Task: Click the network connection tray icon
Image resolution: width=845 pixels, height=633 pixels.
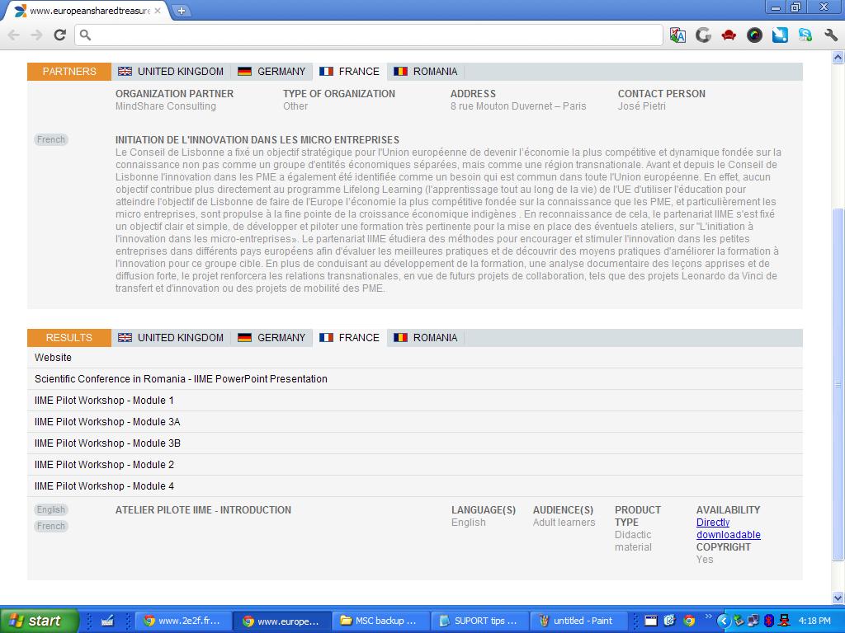Action: coord(753,621)
